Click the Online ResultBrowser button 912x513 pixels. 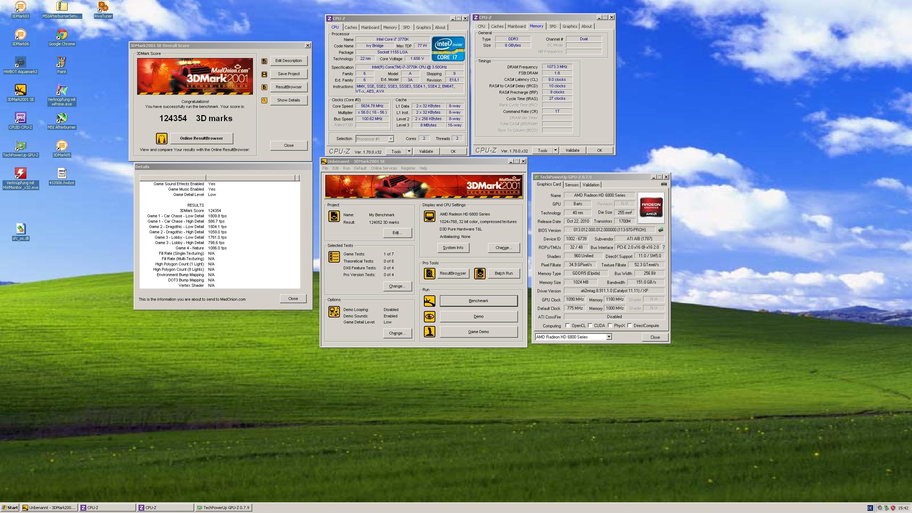pos(201,138)
